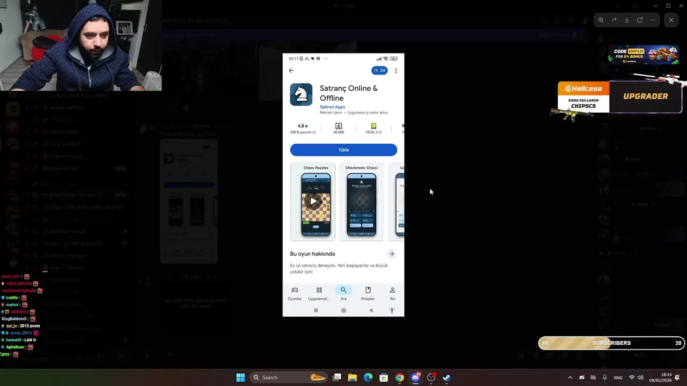This screenshot has height=386, width=687.
Task: Switch to Discord on the taskbar
Action: [x=415, y=377]
